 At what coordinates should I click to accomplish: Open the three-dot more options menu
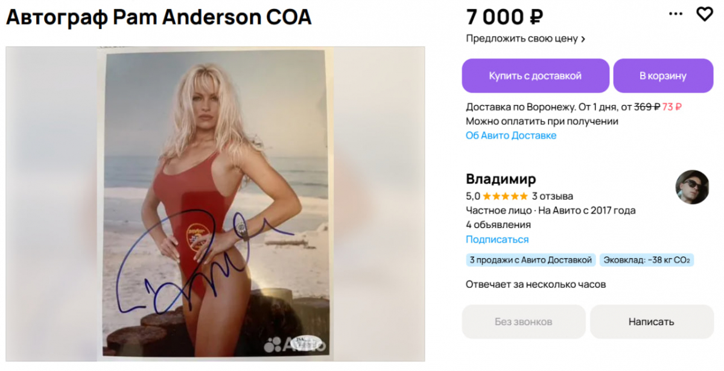[679, 14]
